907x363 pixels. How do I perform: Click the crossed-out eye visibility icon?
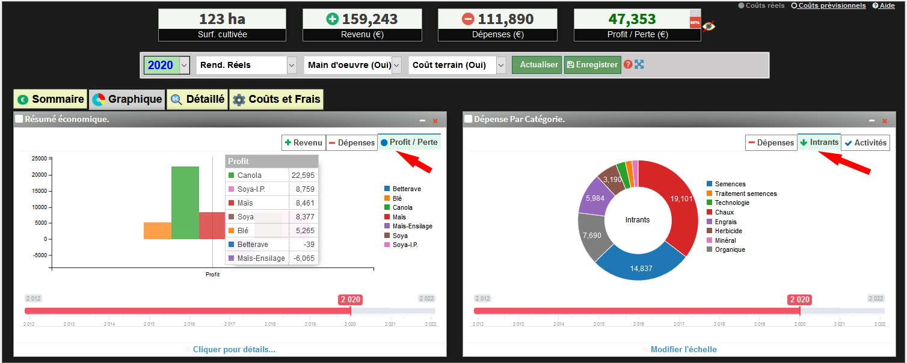709,26
